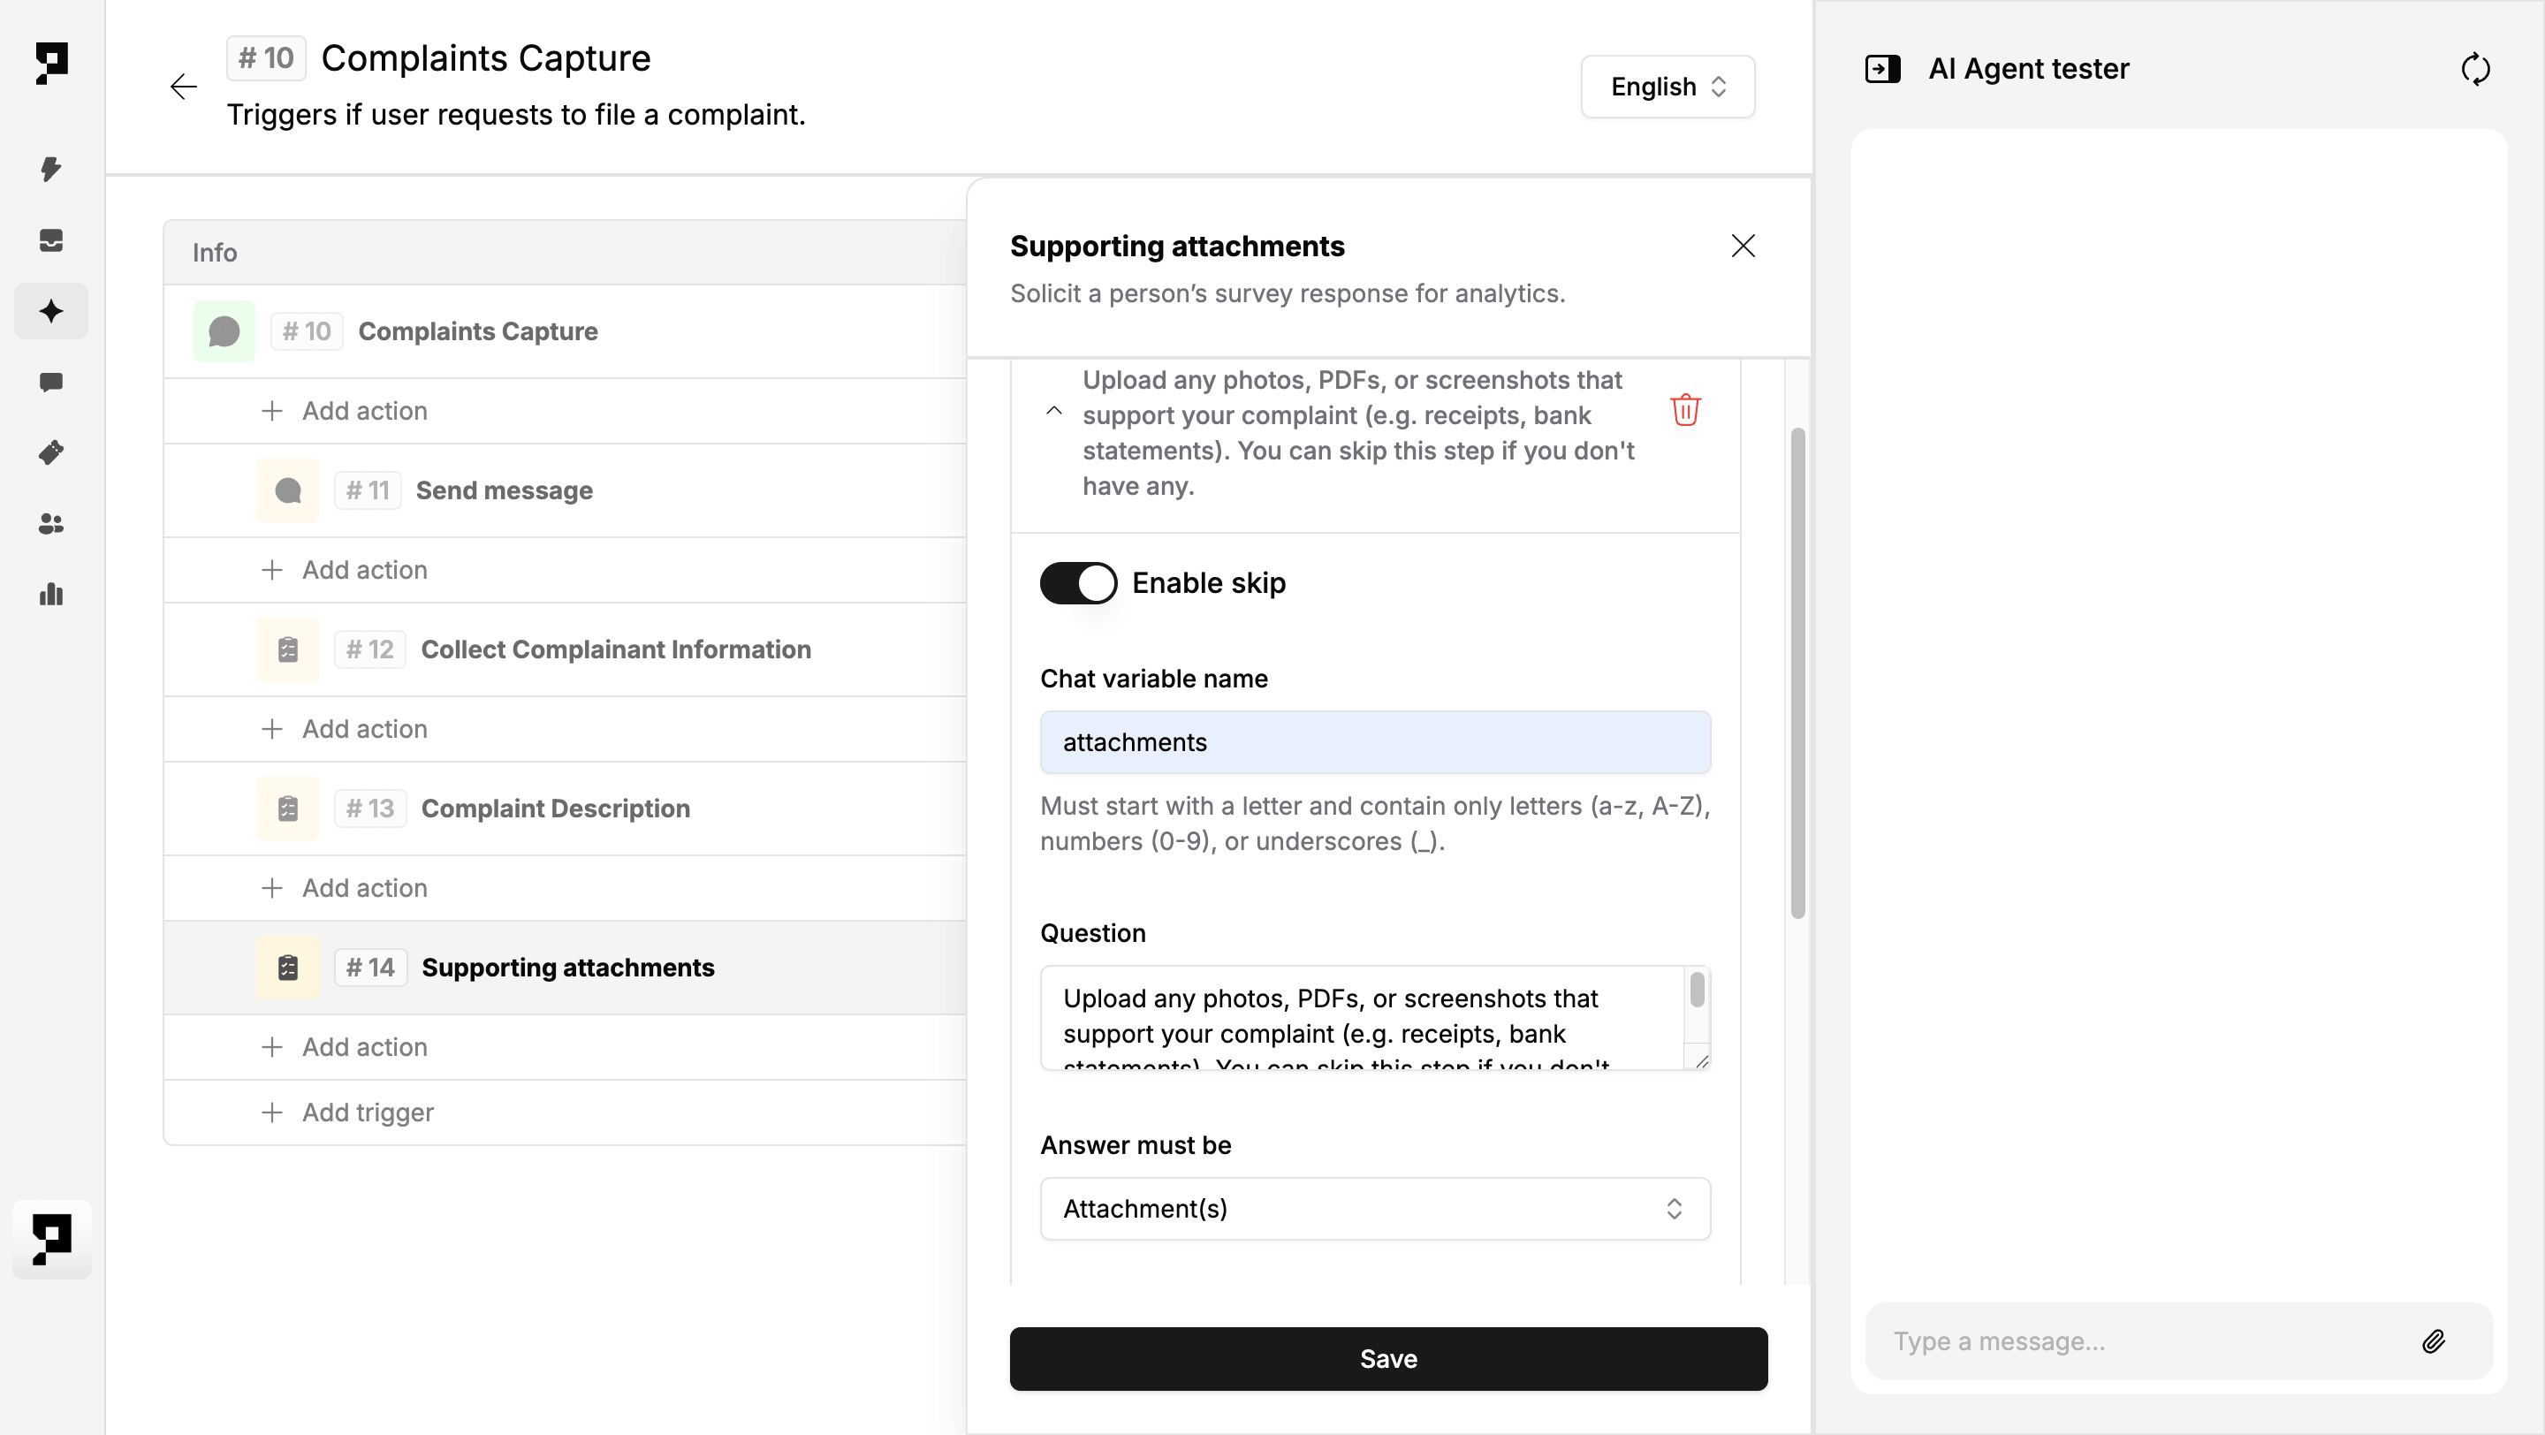Viewport: 2545px width, 1435px height.
Task: Click the paperclip attach file icon
Action: (x=2433, y=1340)
